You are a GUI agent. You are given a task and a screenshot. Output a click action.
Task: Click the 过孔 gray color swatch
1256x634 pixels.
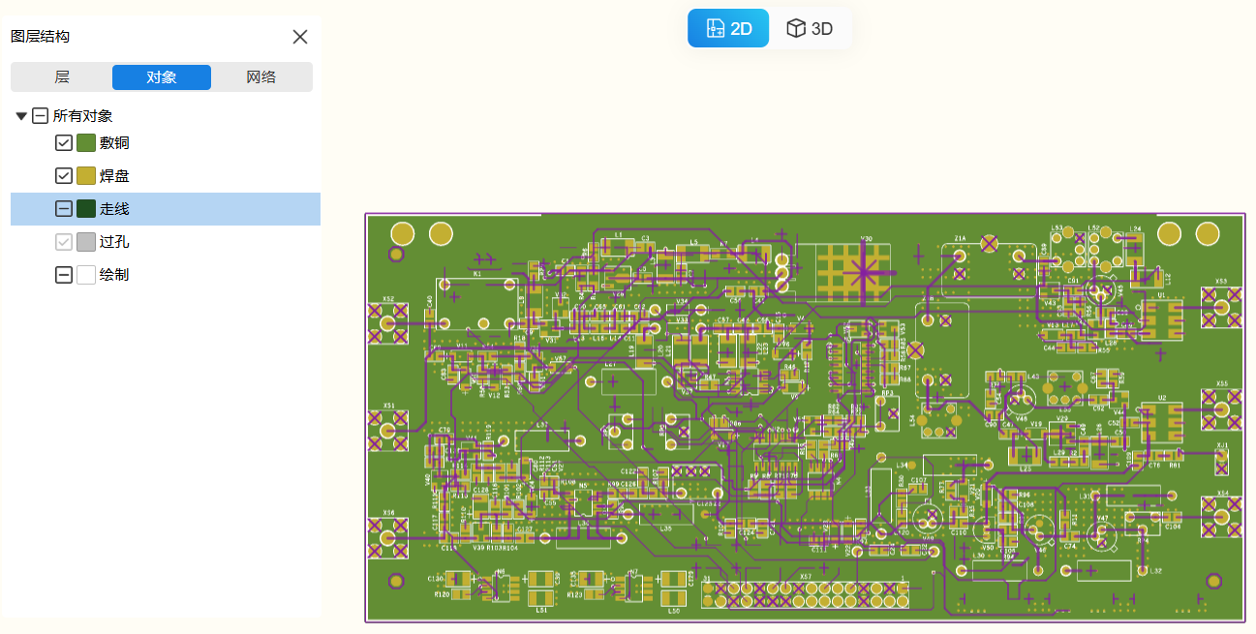tap(86, 242)
